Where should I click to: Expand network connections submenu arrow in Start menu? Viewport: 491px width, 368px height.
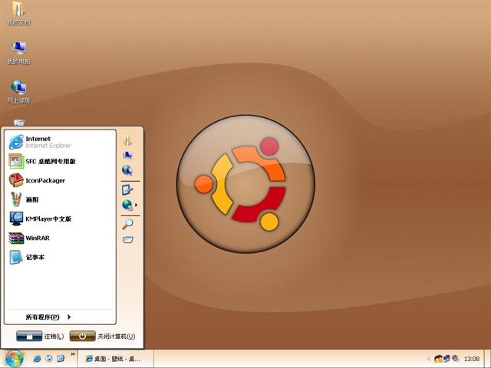click(x=136, y=205)
